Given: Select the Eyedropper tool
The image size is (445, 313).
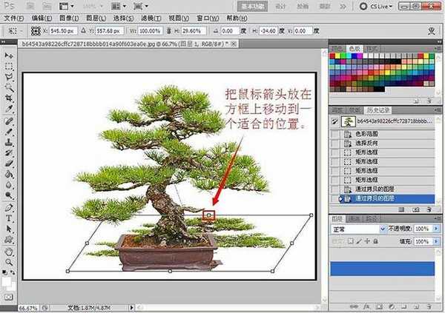Looking at the screenshot, I should (x=9, y=109).
